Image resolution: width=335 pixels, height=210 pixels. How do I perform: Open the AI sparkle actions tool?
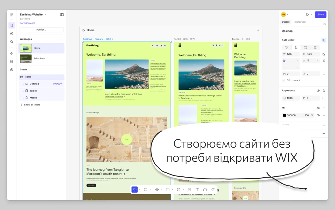[x=213, y=189]
